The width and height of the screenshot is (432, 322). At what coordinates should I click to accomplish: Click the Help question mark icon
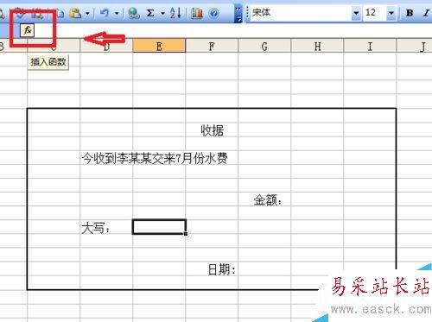point(213,13)
